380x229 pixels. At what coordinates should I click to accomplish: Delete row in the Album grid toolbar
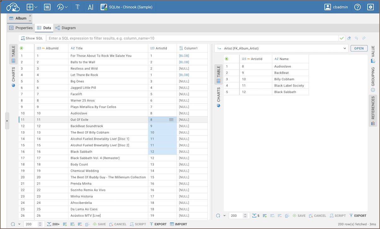80,224
